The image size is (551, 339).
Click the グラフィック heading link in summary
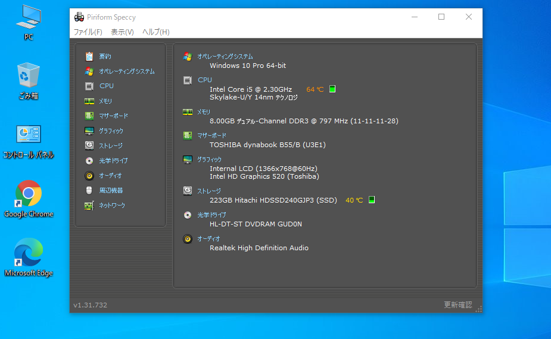(209, 159)
